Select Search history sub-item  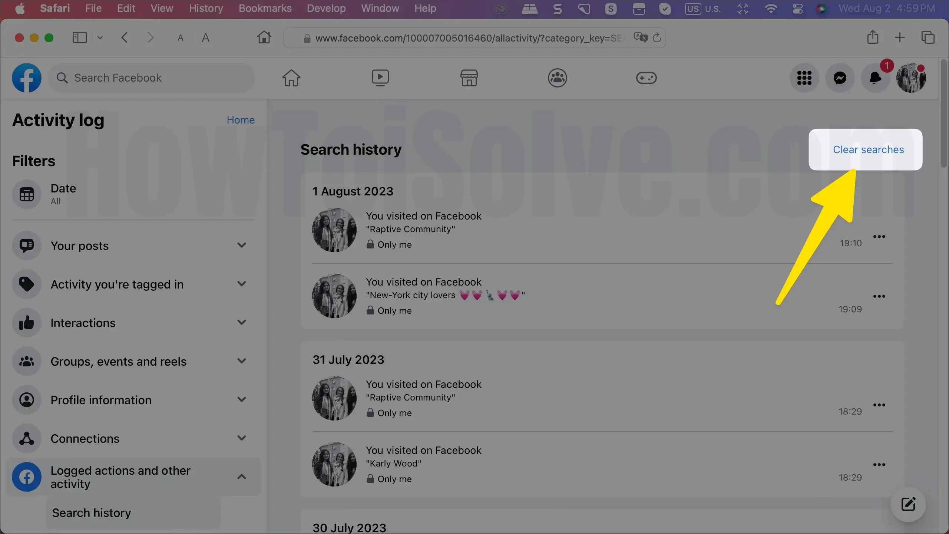[x=133, y=513]
